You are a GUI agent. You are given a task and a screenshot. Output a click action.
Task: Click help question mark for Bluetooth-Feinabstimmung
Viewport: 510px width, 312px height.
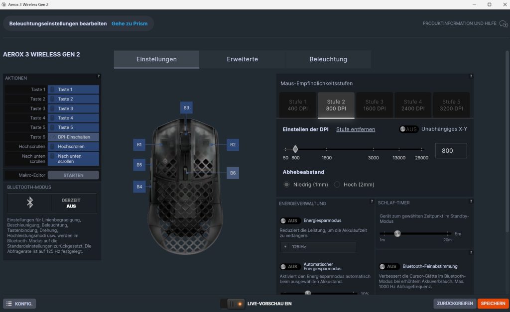coord(471,252)
